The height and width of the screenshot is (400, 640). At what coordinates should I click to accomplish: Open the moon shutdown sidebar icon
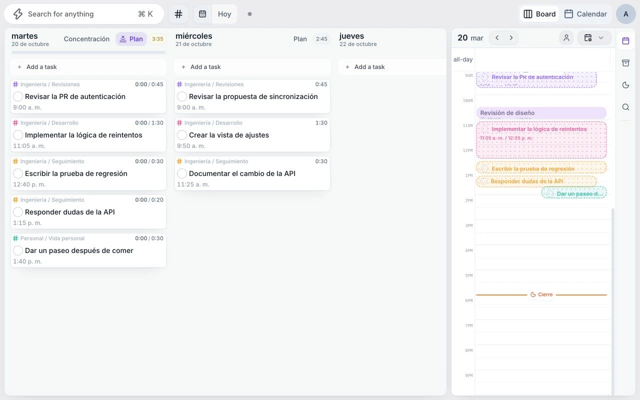(625, 85)
